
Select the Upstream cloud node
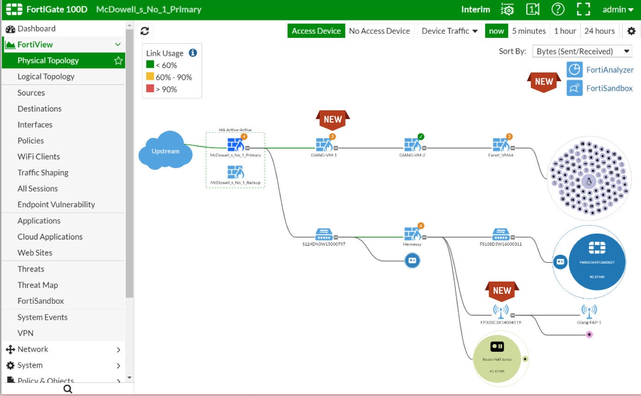click(x=165, y=150)
